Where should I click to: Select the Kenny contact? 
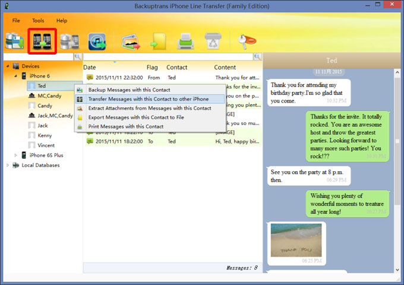[x=45, y=136]
